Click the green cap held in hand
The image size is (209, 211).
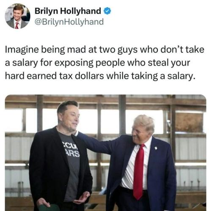[49, 208]
